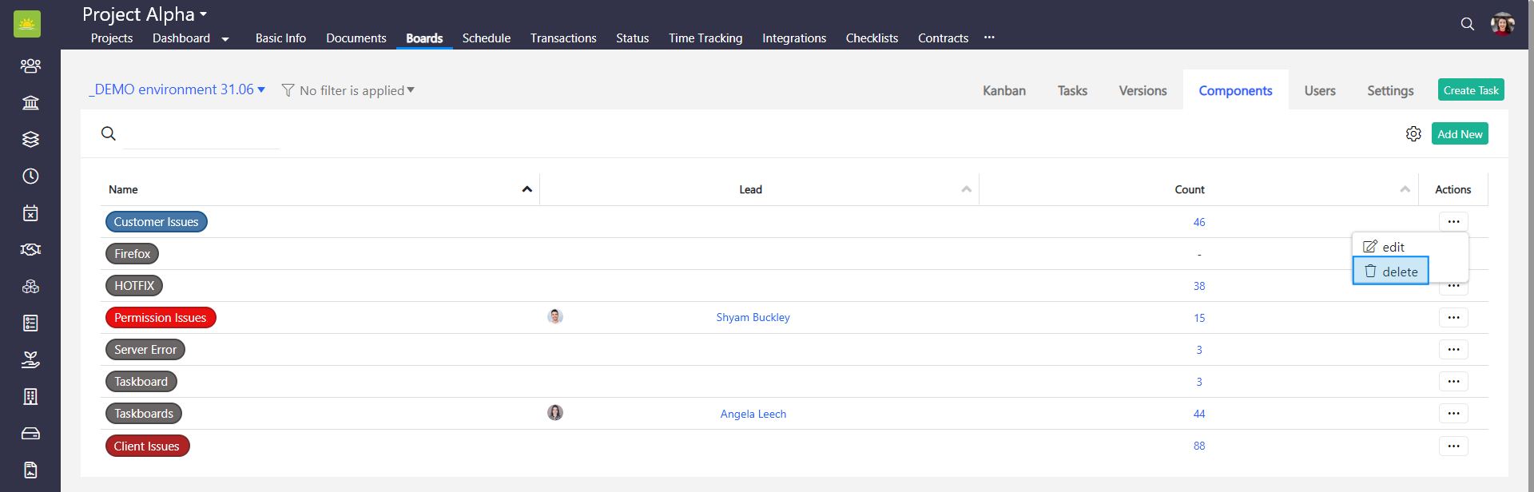Click the stacked layers sidebar icon
Screen dimensions: 1534x492
(x=30, y=139)
